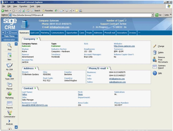The width and height of the screenshot is (173, 131).
Task: Open the Planner icon
Action: 9,85
